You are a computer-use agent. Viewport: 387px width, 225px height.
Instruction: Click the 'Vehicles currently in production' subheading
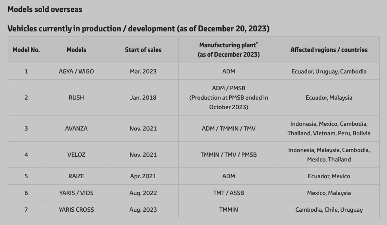pos(138,29)
